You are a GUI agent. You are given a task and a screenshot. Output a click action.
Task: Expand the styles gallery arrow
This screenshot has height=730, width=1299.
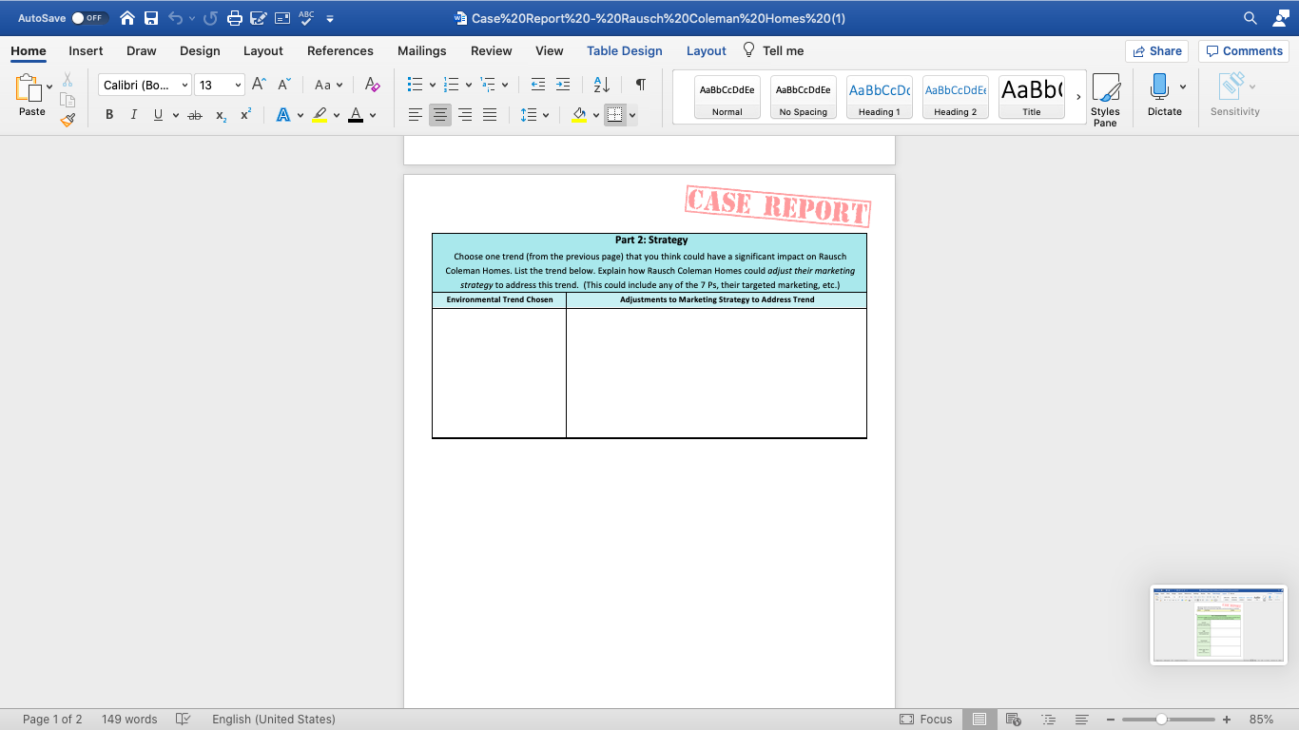click(x=1078, y=97)
